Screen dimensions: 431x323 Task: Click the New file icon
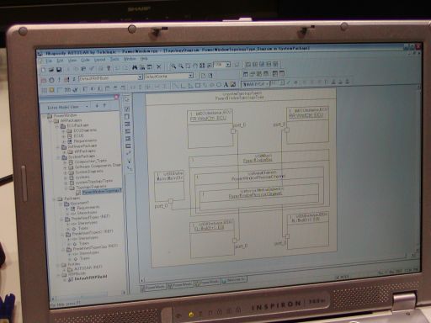(44, 70)
